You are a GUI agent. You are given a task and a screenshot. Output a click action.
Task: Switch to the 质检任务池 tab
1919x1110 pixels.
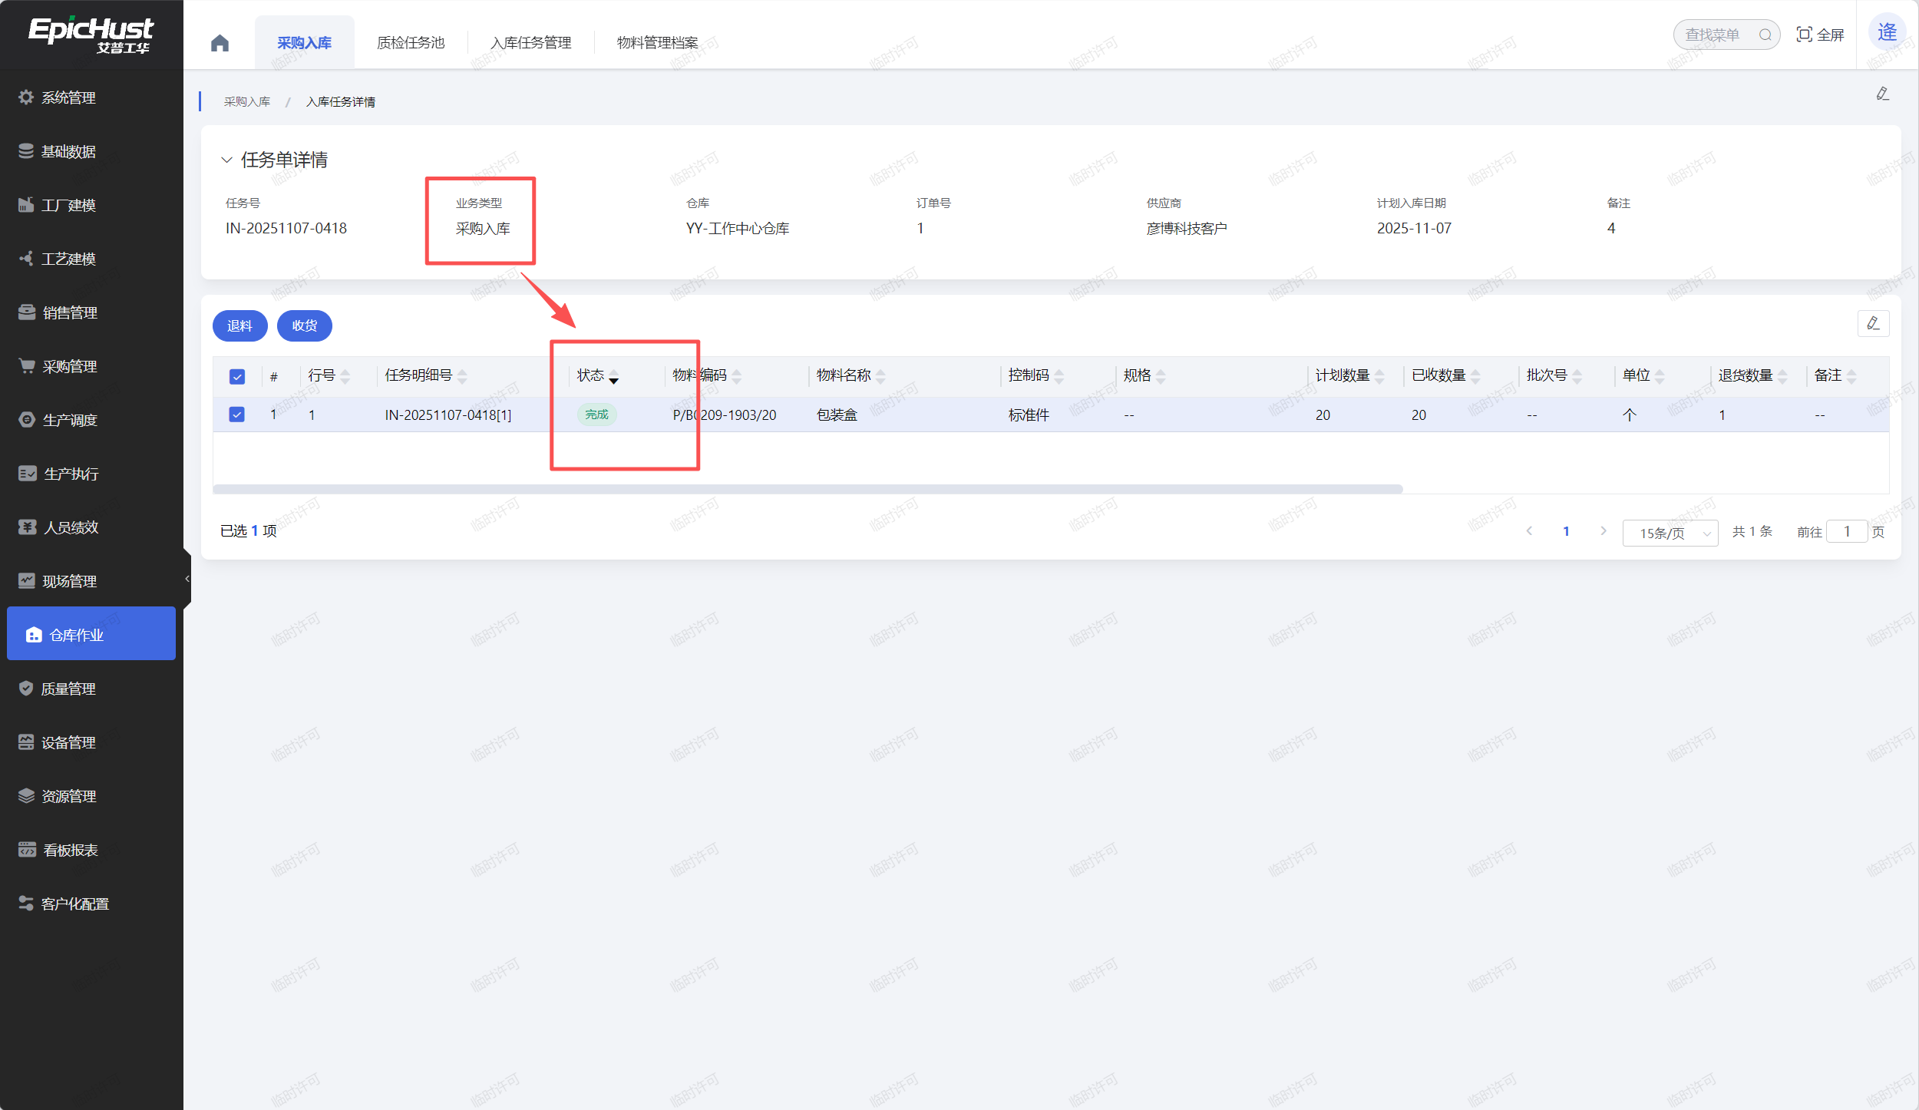click(411, 43)
